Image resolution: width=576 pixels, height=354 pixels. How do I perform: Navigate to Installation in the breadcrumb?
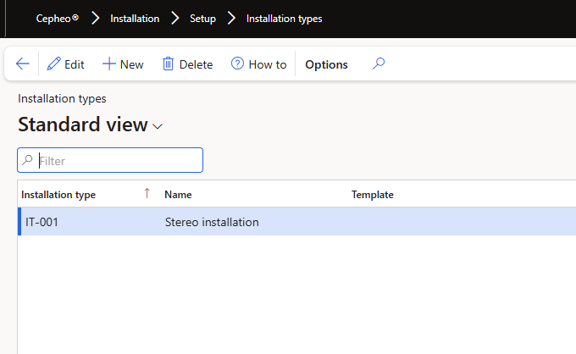[135, 18]
